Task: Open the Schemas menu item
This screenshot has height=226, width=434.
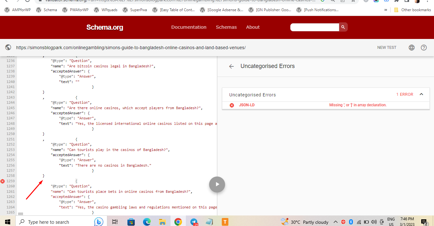Action: tap(226, 27)
